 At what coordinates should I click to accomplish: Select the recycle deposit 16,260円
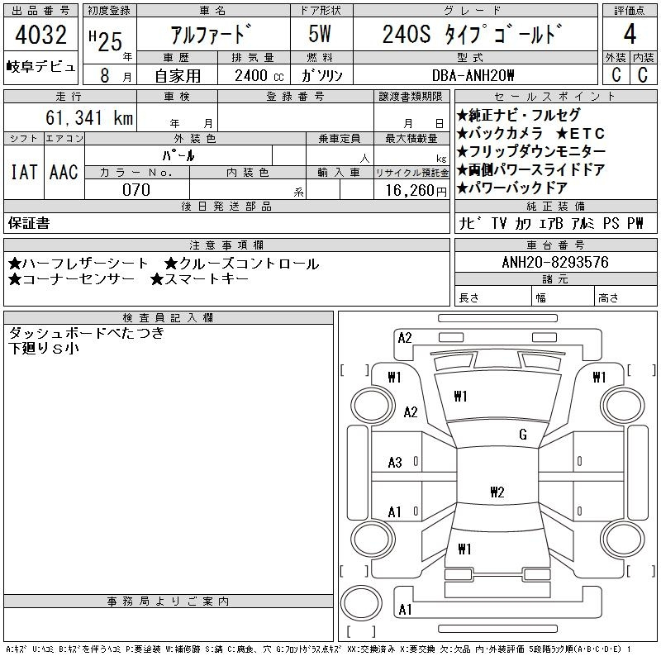pyautogui.click(x=416, y=191)
